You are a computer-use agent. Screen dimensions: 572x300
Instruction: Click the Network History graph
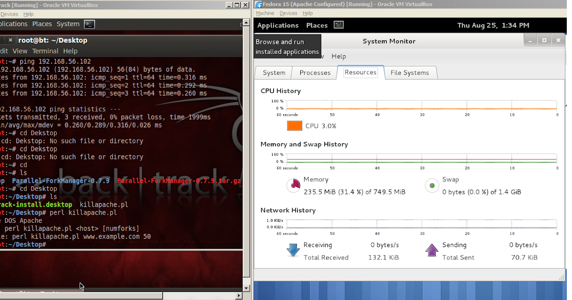click(421, 224)
